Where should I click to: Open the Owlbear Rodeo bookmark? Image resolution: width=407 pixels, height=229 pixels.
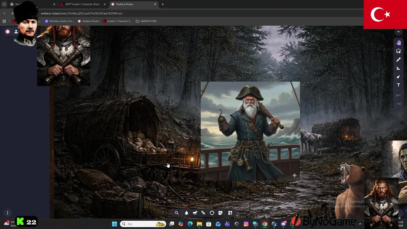[89, 21]
